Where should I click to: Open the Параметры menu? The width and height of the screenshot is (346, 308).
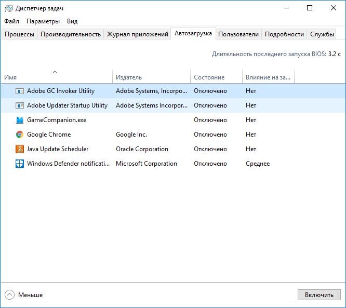(43, 21)
